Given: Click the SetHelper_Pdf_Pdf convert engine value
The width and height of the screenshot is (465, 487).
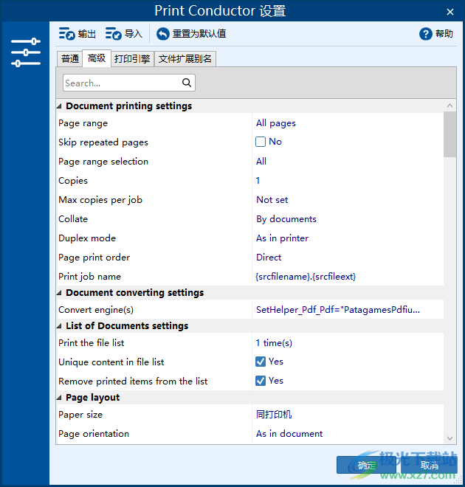Looking at the screenshot, I should point(338,310).
